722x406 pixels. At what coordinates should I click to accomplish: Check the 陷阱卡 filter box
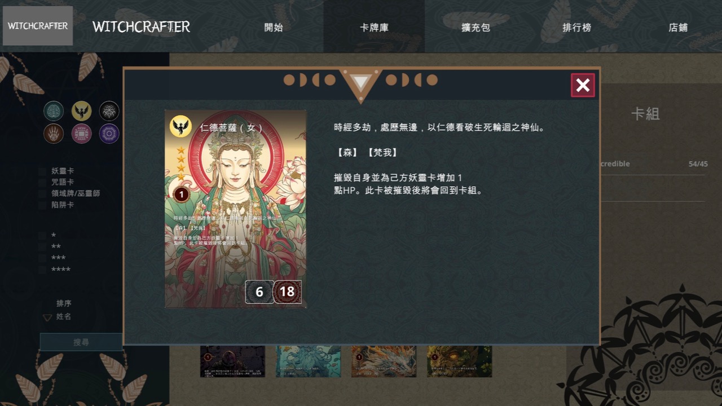tap(42, 205)
